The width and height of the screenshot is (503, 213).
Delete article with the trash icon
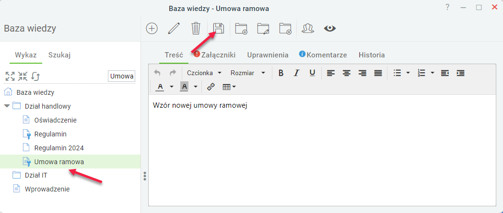(x=195, y=29)
